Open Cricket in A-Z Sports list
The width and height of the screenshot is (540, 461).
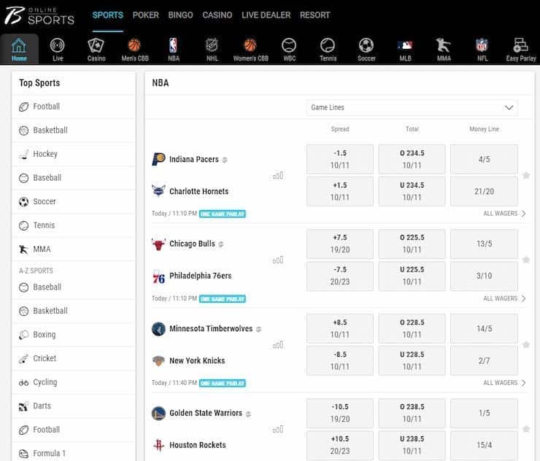click(x=74, y=358)
